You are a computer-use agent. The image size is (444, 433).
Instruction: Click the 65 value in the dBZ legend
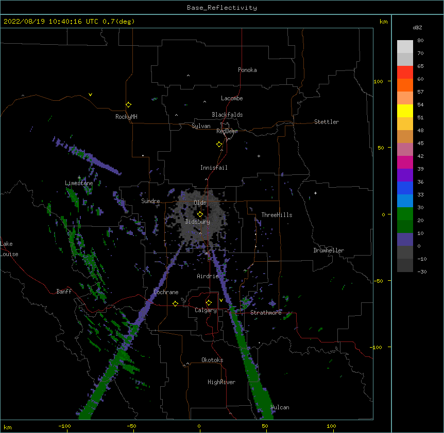click(x=420, y=66)
